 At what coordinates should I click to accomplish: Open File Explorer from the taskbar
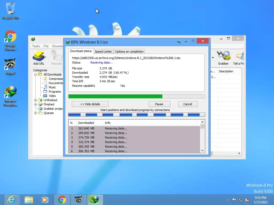click(29, 200)
